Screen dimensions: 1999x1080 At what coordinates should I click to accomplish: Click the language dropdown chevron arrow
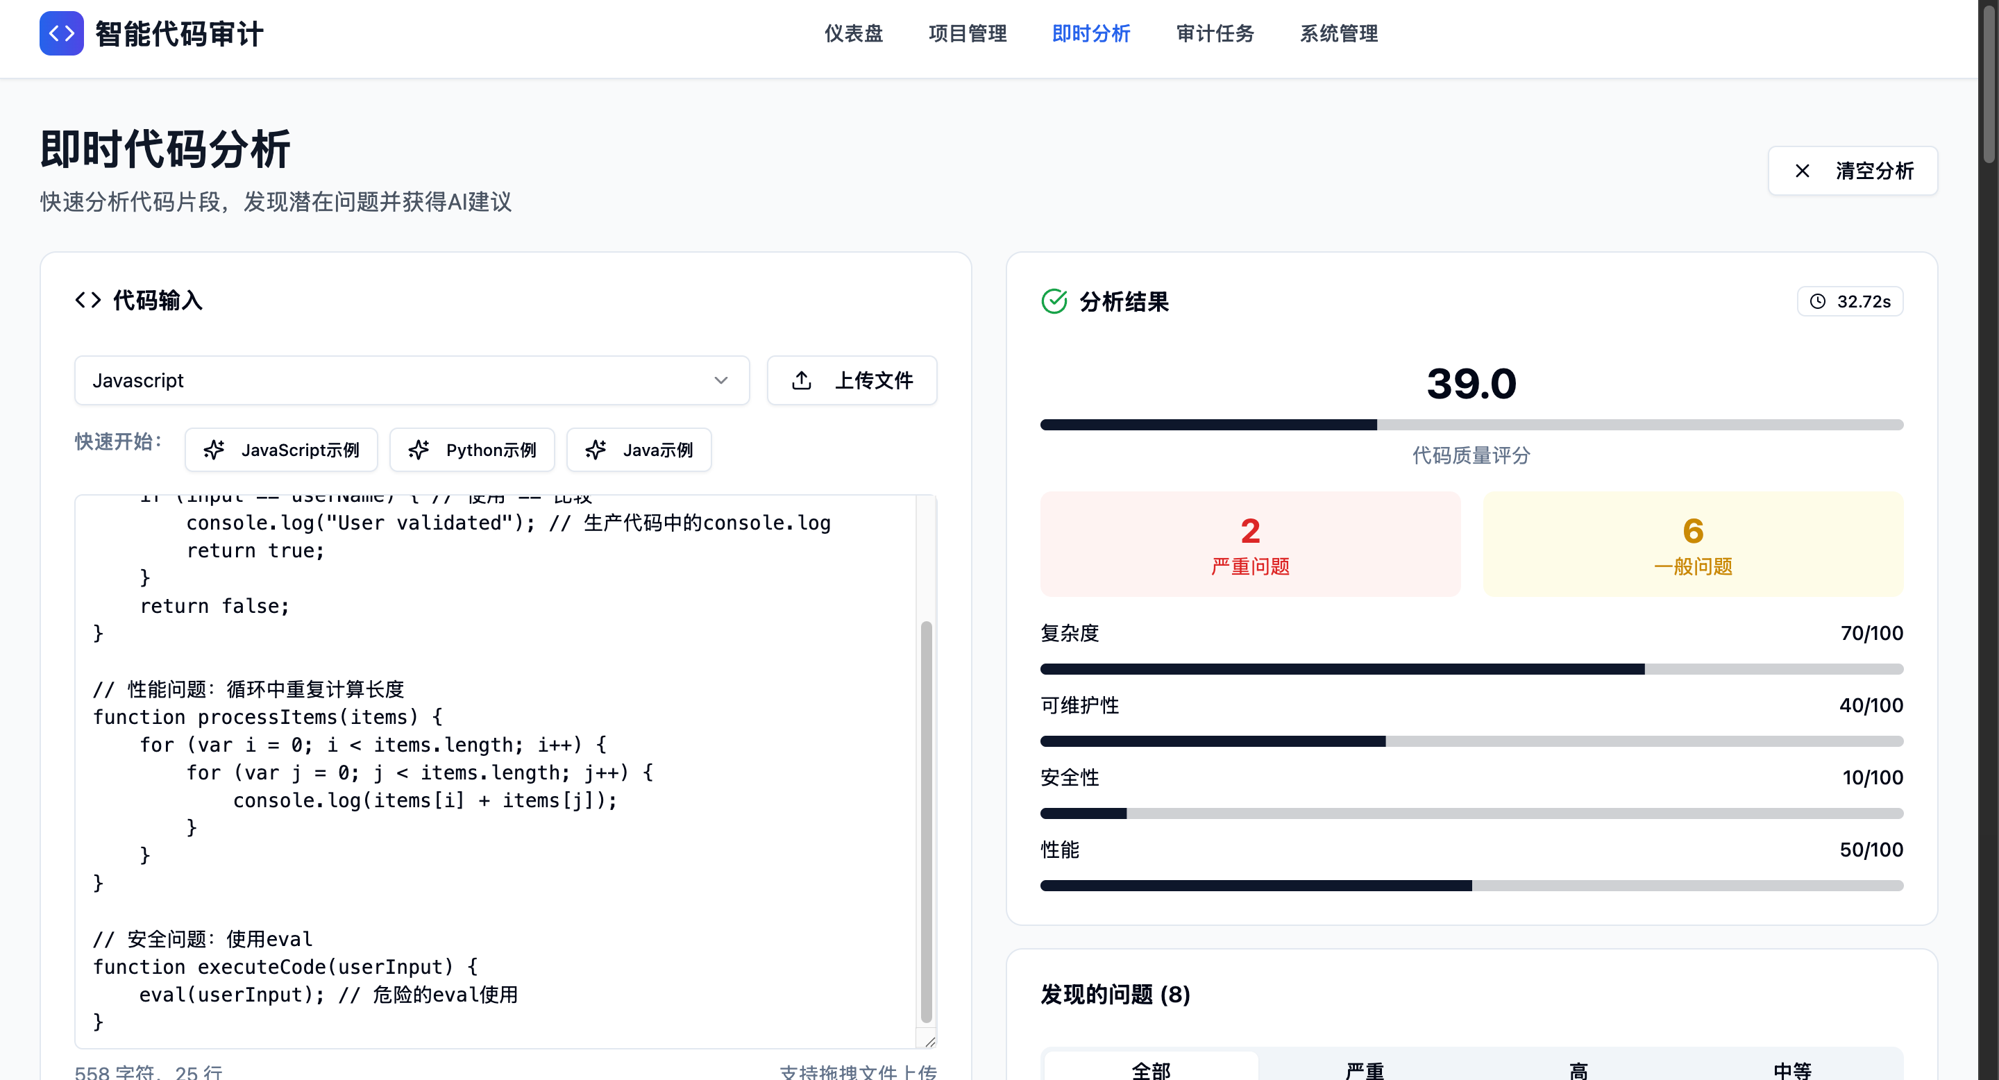click(721, 380)
